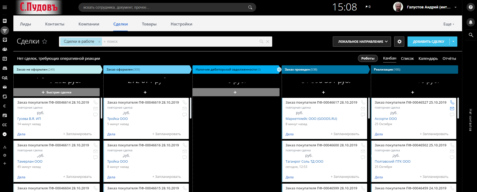Click the Заказ не оформлен stage header
The image size is (477, 192).
[57, 70]
